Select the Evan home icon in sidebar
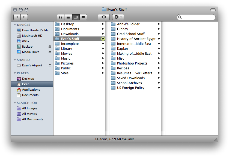 click(x=19, y=84)
